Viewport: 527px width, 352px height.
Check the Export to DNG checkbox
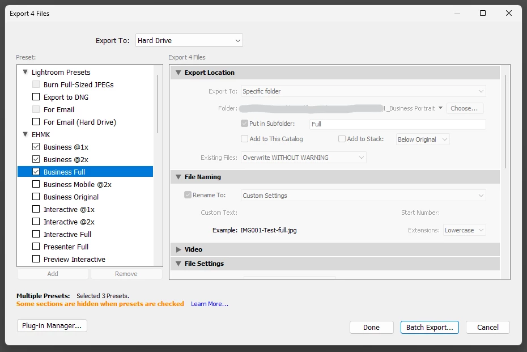pyautogui.click(x=36, y=97)
